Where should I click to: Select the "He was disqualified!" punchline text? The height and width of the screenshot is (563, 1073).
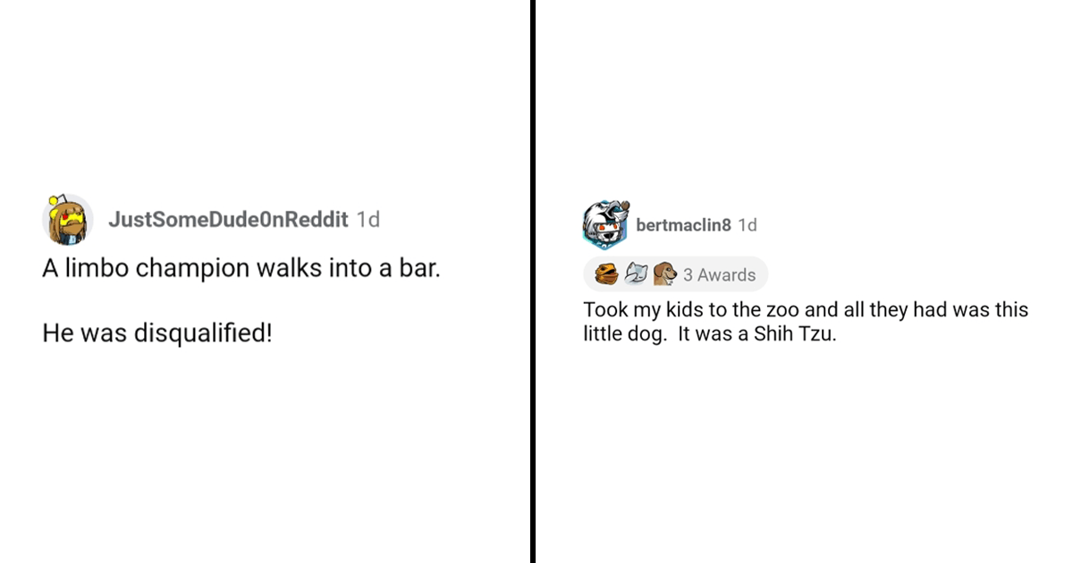tap(157, 334)
